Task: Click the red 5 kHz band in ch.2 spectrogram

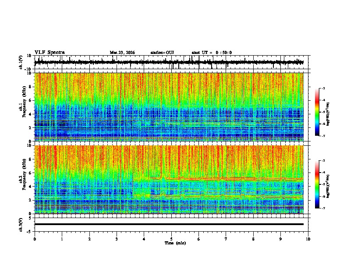Action: [227, 178]
